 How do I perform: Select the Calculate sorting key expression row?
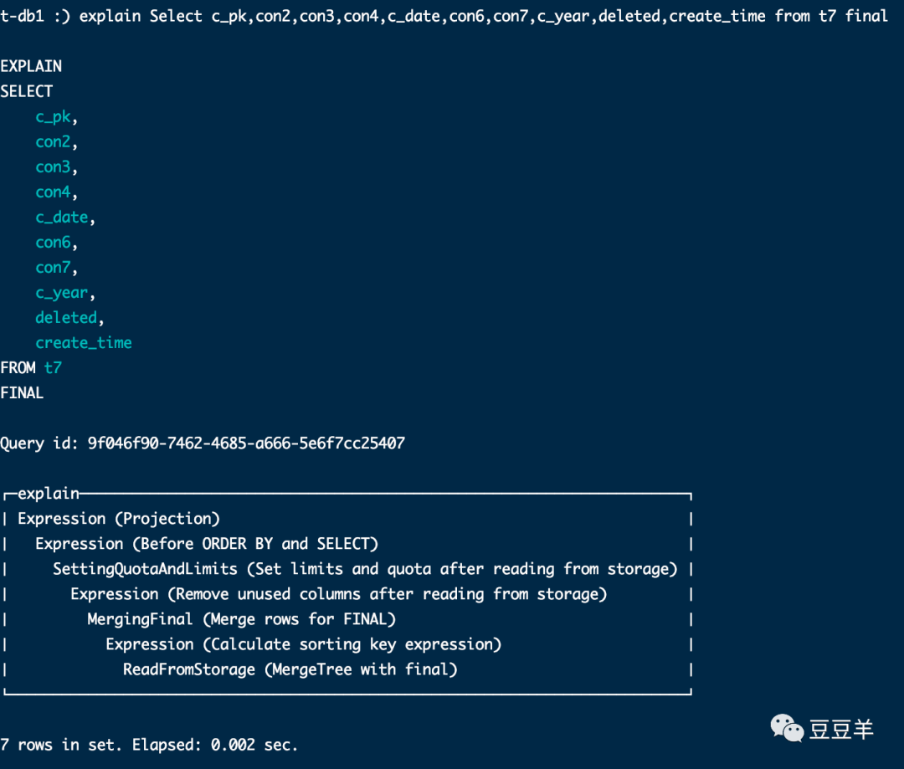click(x=303, y=644)
